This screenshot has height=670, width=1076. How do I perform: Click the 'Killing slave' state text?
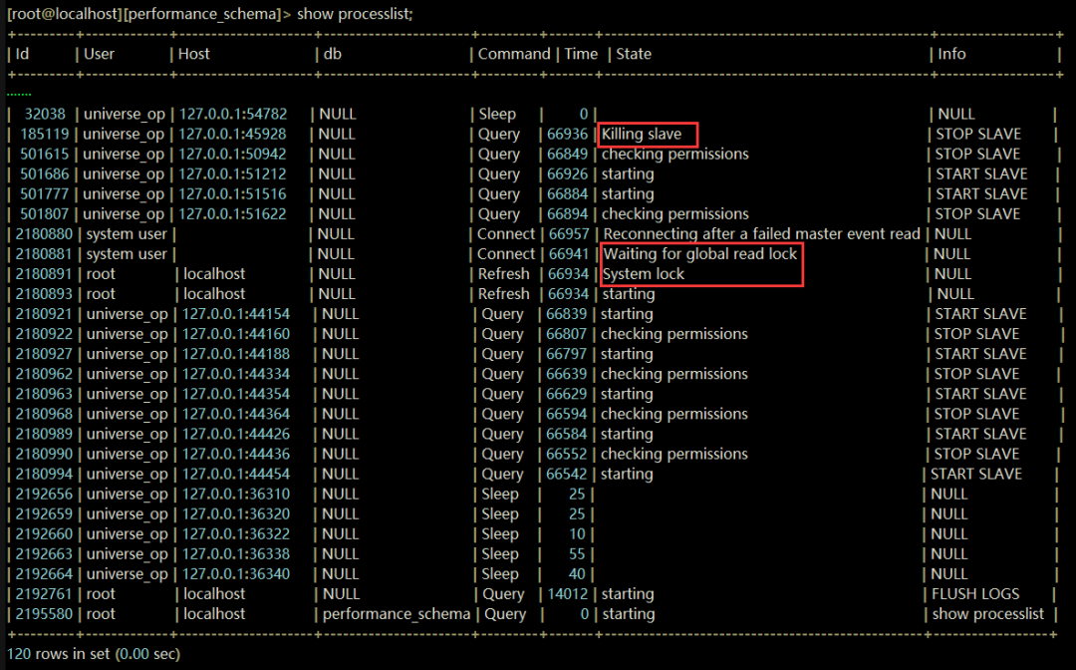(x=642, y=134)
